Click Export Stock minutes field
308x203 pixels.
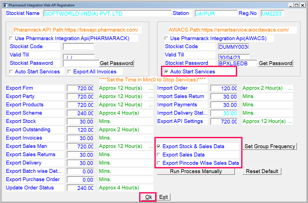[x=80, y=121]
